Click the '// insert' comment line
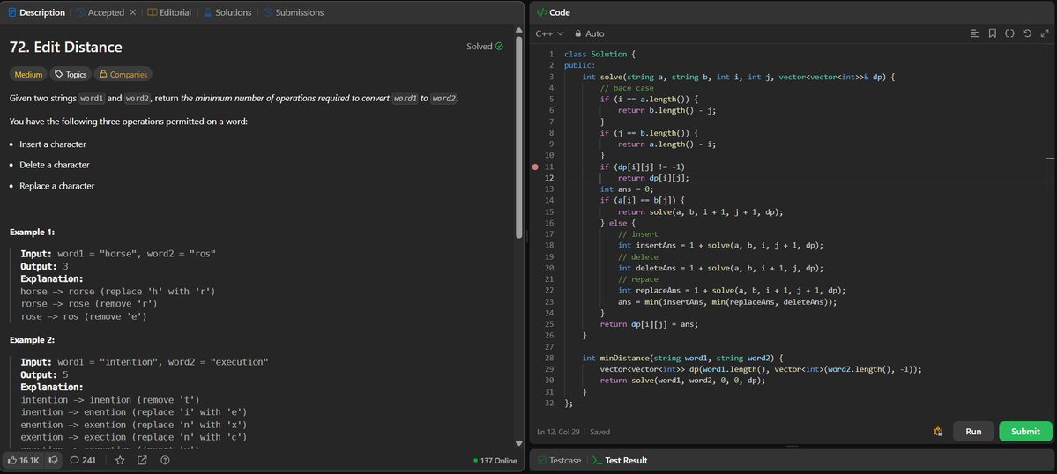The width and height of the screenshot is (1057, 474). [638, 234]
